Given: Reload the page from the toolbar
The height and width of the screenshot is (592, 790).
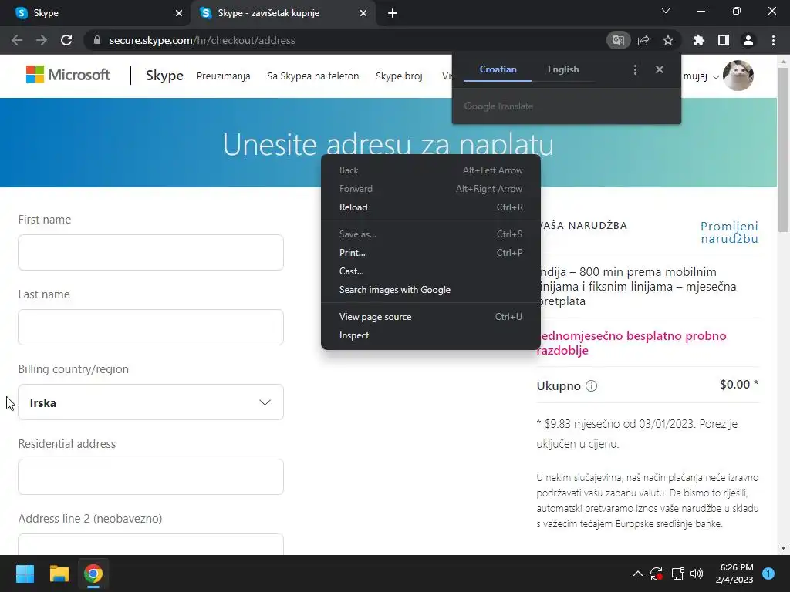Looking at the screenshot, I should (x=66, y=40).
